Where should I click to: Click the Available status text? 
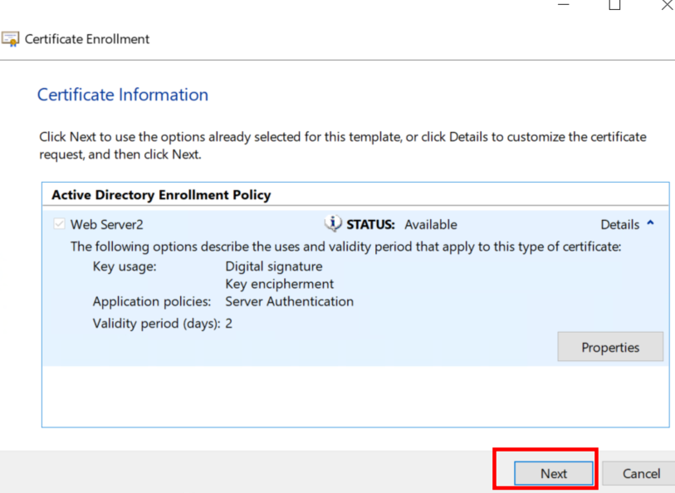tap(430, 225)
